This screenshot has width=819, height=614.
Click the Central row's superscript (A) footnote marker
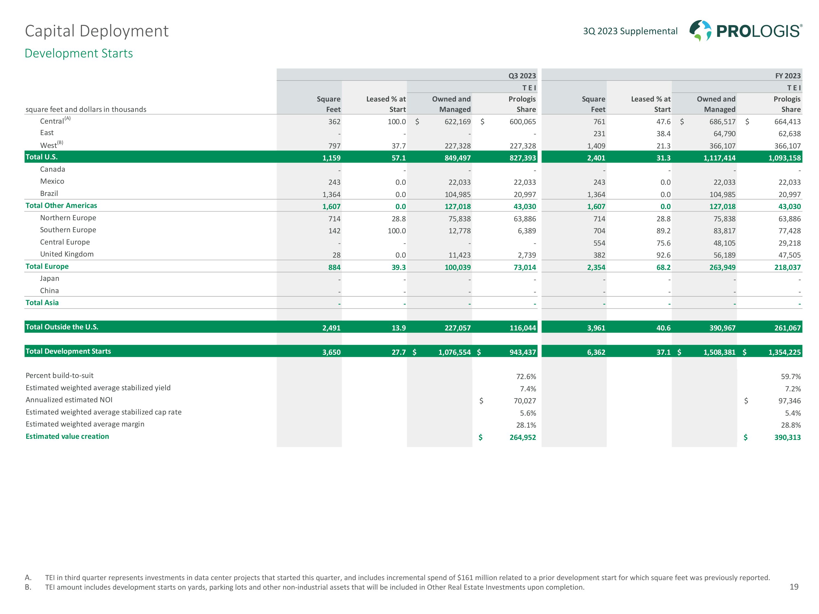point(67,118)
